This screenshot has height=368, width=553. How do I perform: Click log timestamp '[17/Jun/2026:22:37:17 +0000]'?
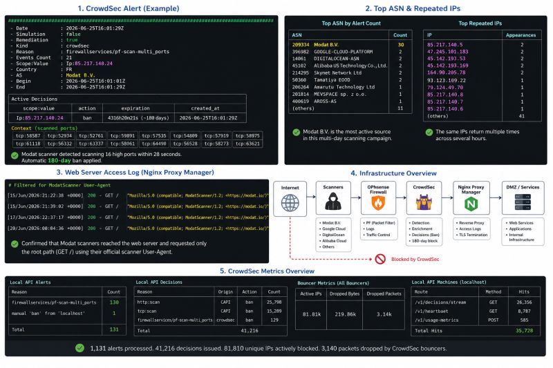(x=45, y=217)
